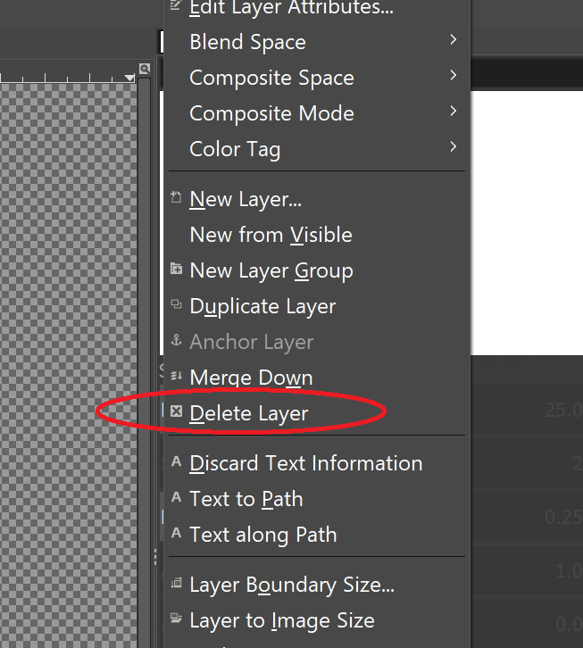Open the Color Tag submenu arrow
Image resolution: width=583 pixels, height=648 pixels.
click(454, 148)
